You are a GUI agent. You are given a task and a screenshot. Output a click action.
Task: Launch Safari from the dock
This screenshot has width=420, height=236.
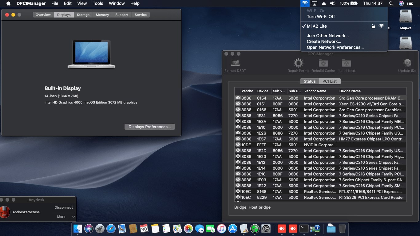coord(111,228)
